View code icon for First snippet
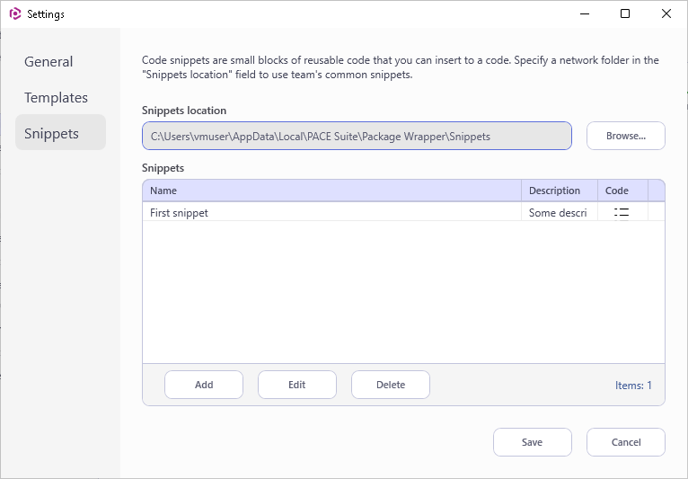688x479 pixels. 622,213
